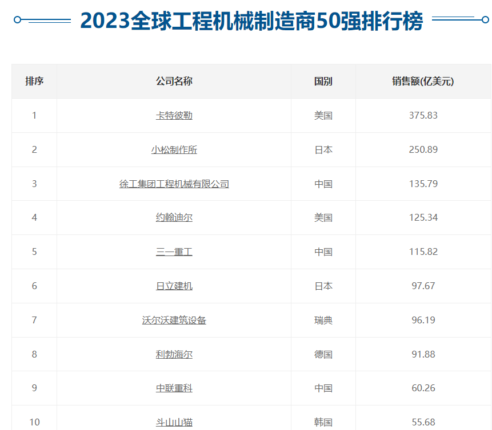Open the 三一重工 company link

[x=174, y=252]
